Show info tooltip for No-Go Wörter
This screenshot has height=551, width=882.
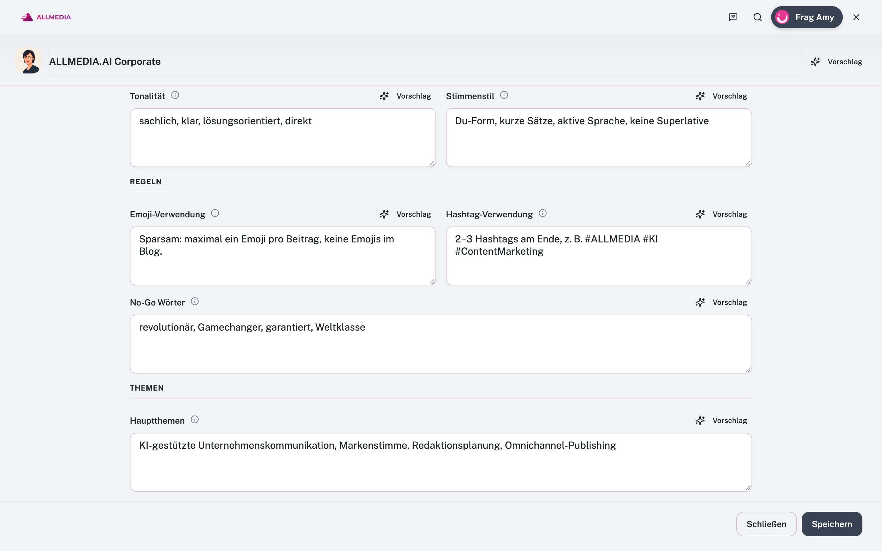tap(195, 302)
